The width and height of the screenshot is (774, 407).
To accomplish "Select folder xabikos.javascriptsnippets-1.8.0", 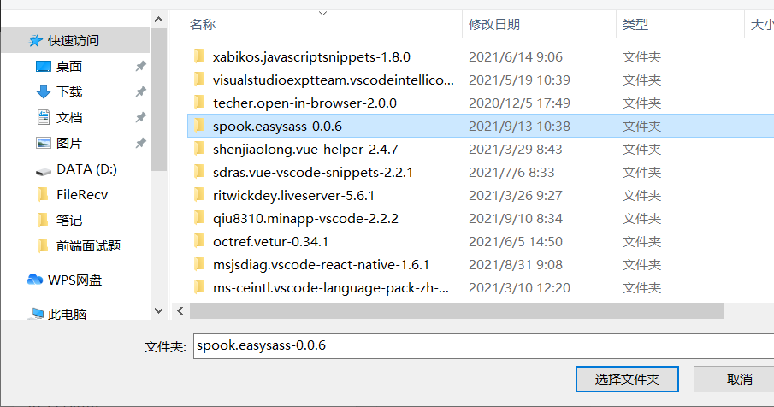I will pos(311,56).
